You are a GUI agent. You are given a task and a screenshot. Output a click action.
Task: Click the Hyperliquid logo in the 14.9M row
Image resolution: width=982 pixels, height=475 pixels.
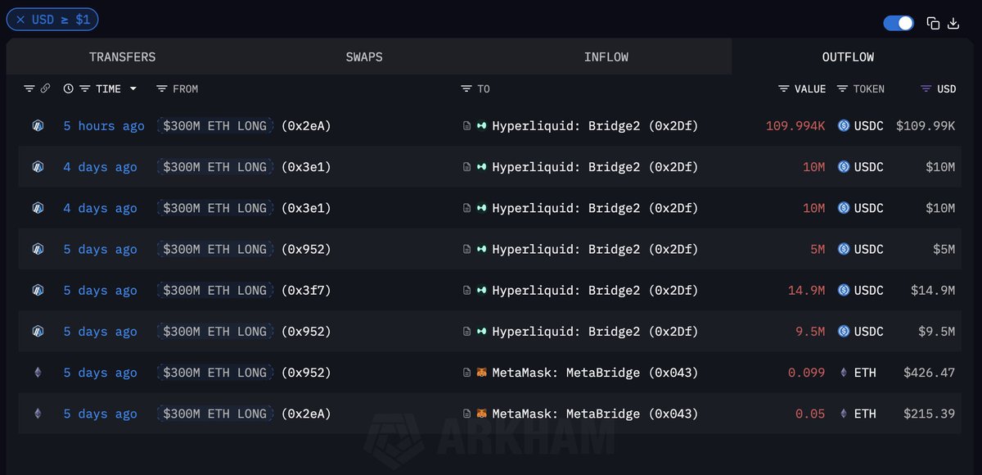coord(482,290)
